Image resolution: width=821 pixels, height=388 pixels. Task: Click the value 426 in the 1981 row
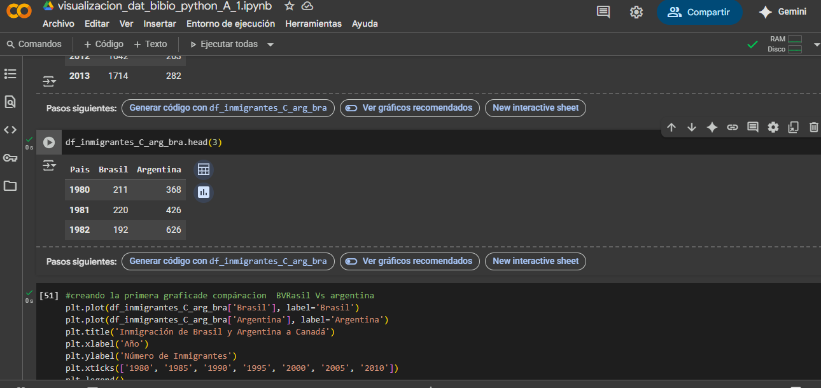pyautogui.click(x=173, y=210)
